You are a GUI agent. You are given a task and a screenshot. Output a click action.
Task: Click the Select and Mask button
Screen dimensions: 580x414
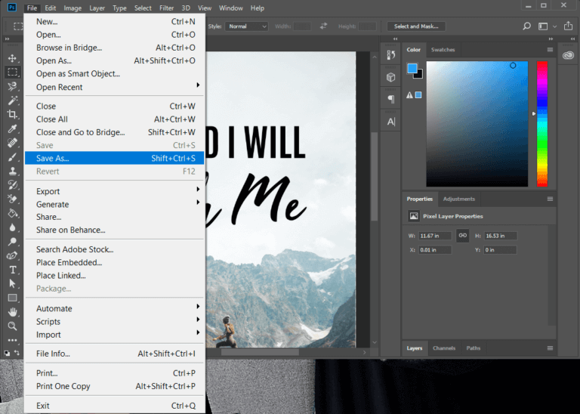(416, 26)
